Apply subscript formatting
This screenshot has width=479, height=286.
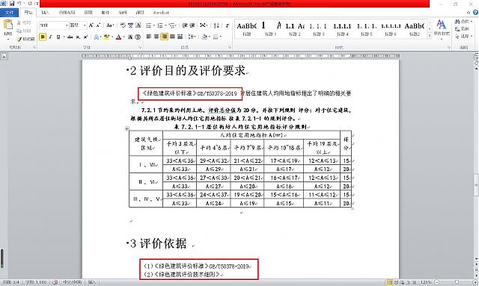(x=78, y=37)
